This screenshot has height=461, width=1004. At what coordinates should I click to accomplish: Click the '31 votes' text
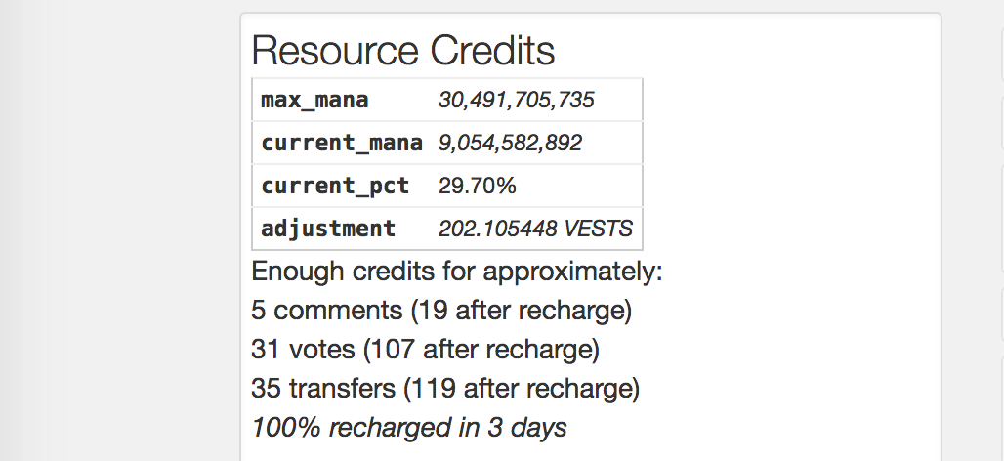tap(305, 349)
